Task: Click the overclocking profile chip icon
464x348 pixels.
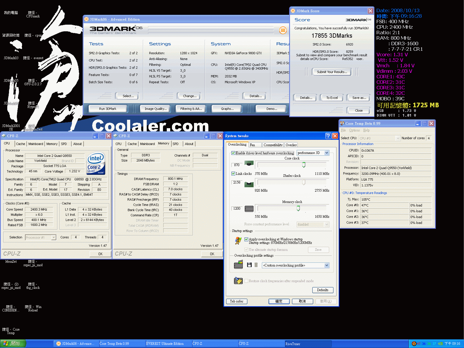Action: pyautogui.click(x=238, y=264)
